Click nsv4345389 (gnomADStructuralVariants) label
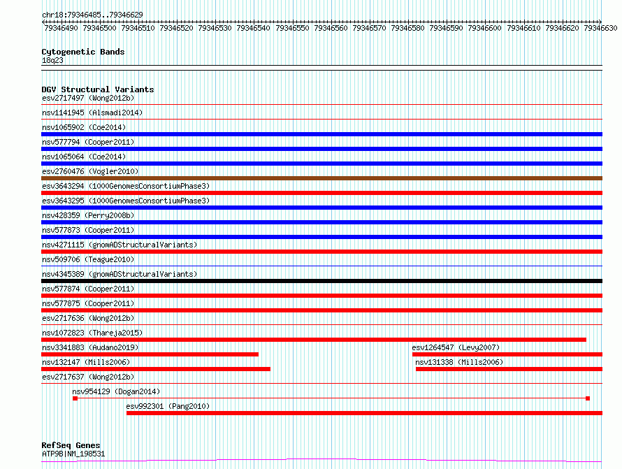The width and height of the screenshot is (622, 469). coord(120,274)
